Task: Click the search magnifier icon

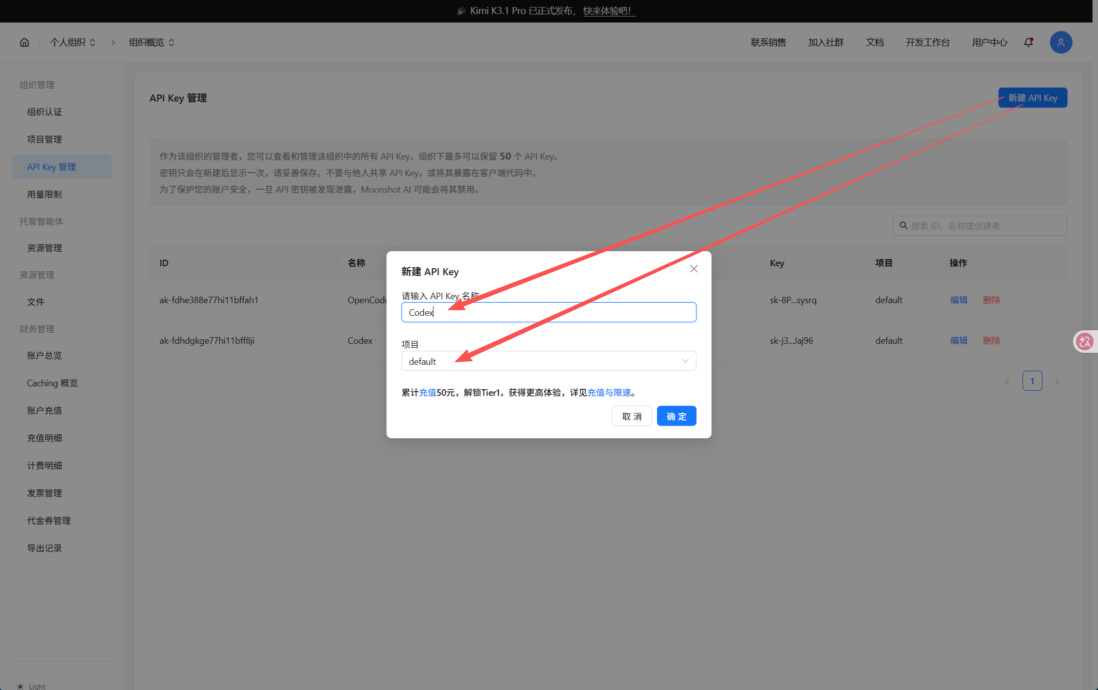Action: coord(903,226)
